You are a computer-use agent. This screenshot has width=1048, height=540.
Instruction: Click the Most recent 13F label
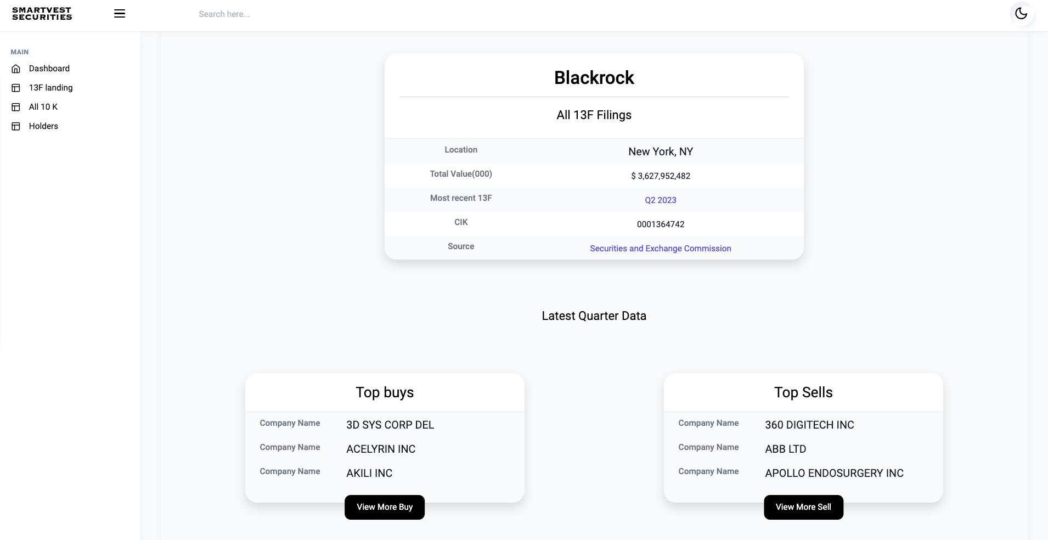click(461, 198)
